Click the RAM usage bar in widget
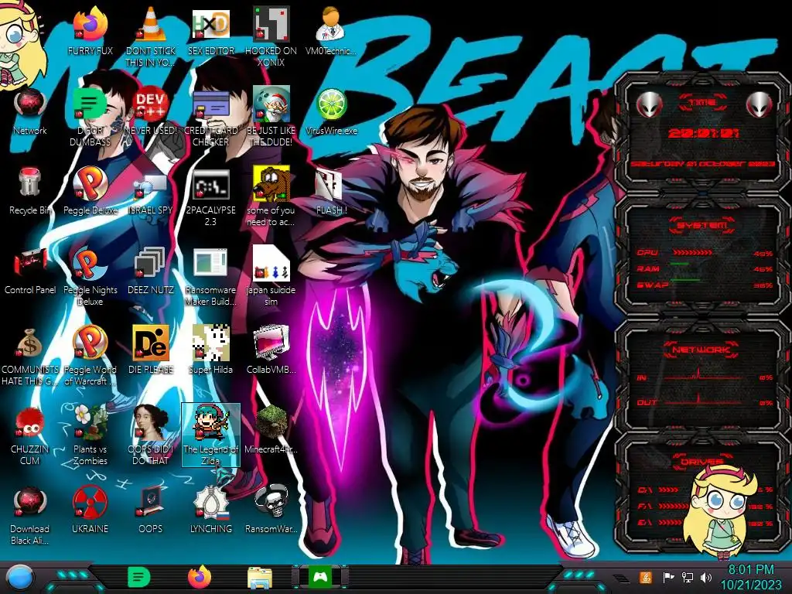The width and height of the screenshot is (792, 594). (679, 265)
